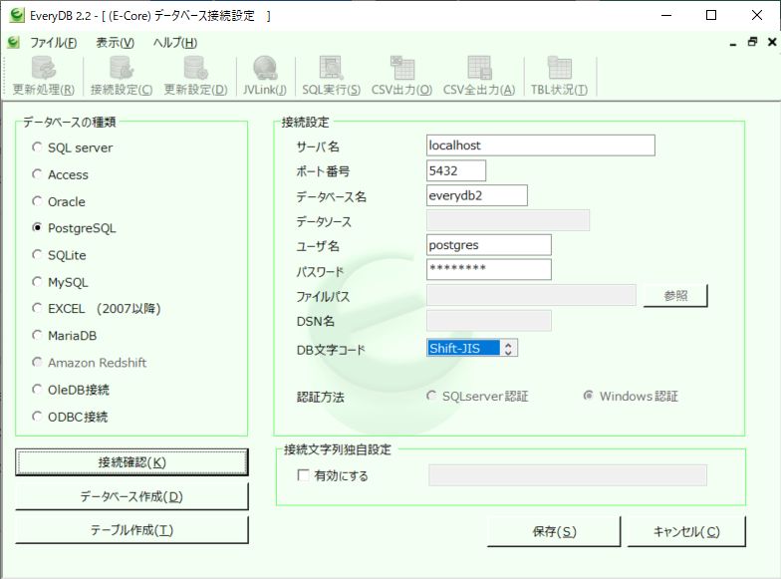This screenshot has width=781, height=579.
Task: Maximize the EveryDB main window
Action: tap(711, 15)
